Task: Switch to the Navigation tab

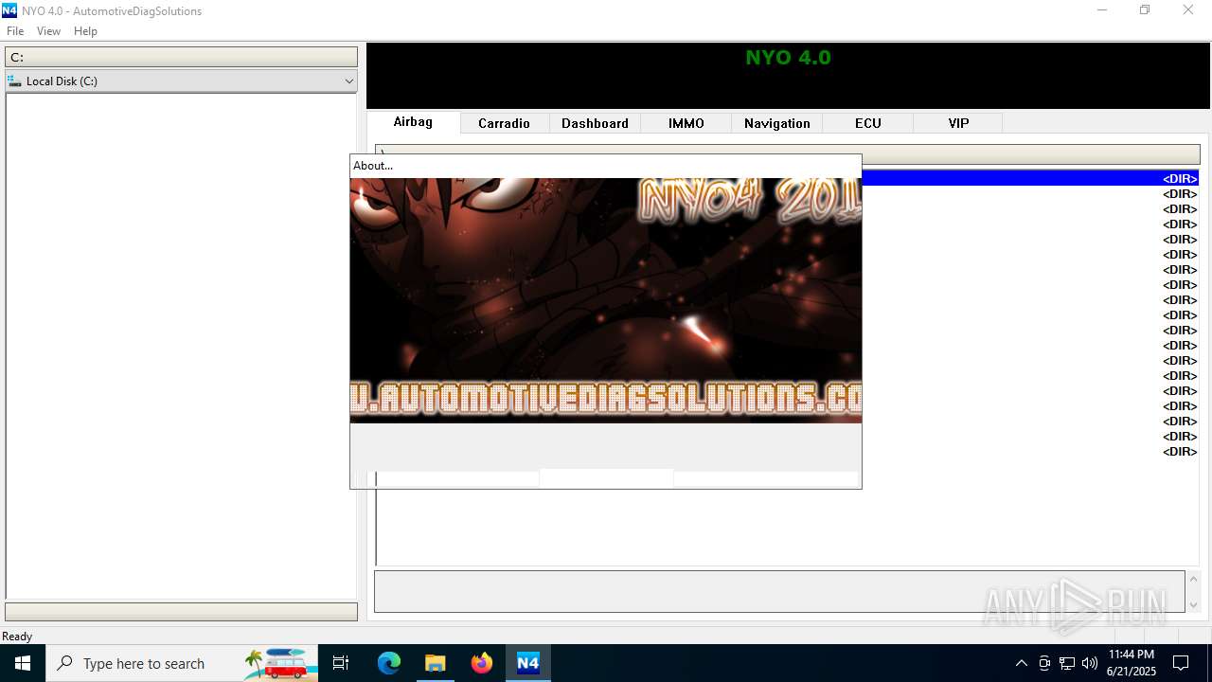Action: click(x=777, y=123)
